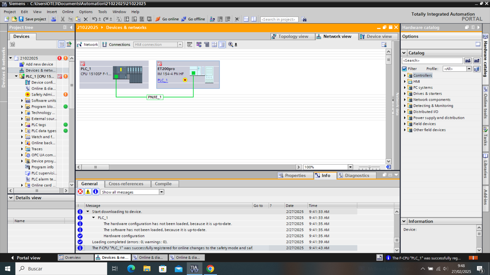Click the warnings filter triangle icon
Viewport: 490px width, 275px height.
click(x=88, y=192)
